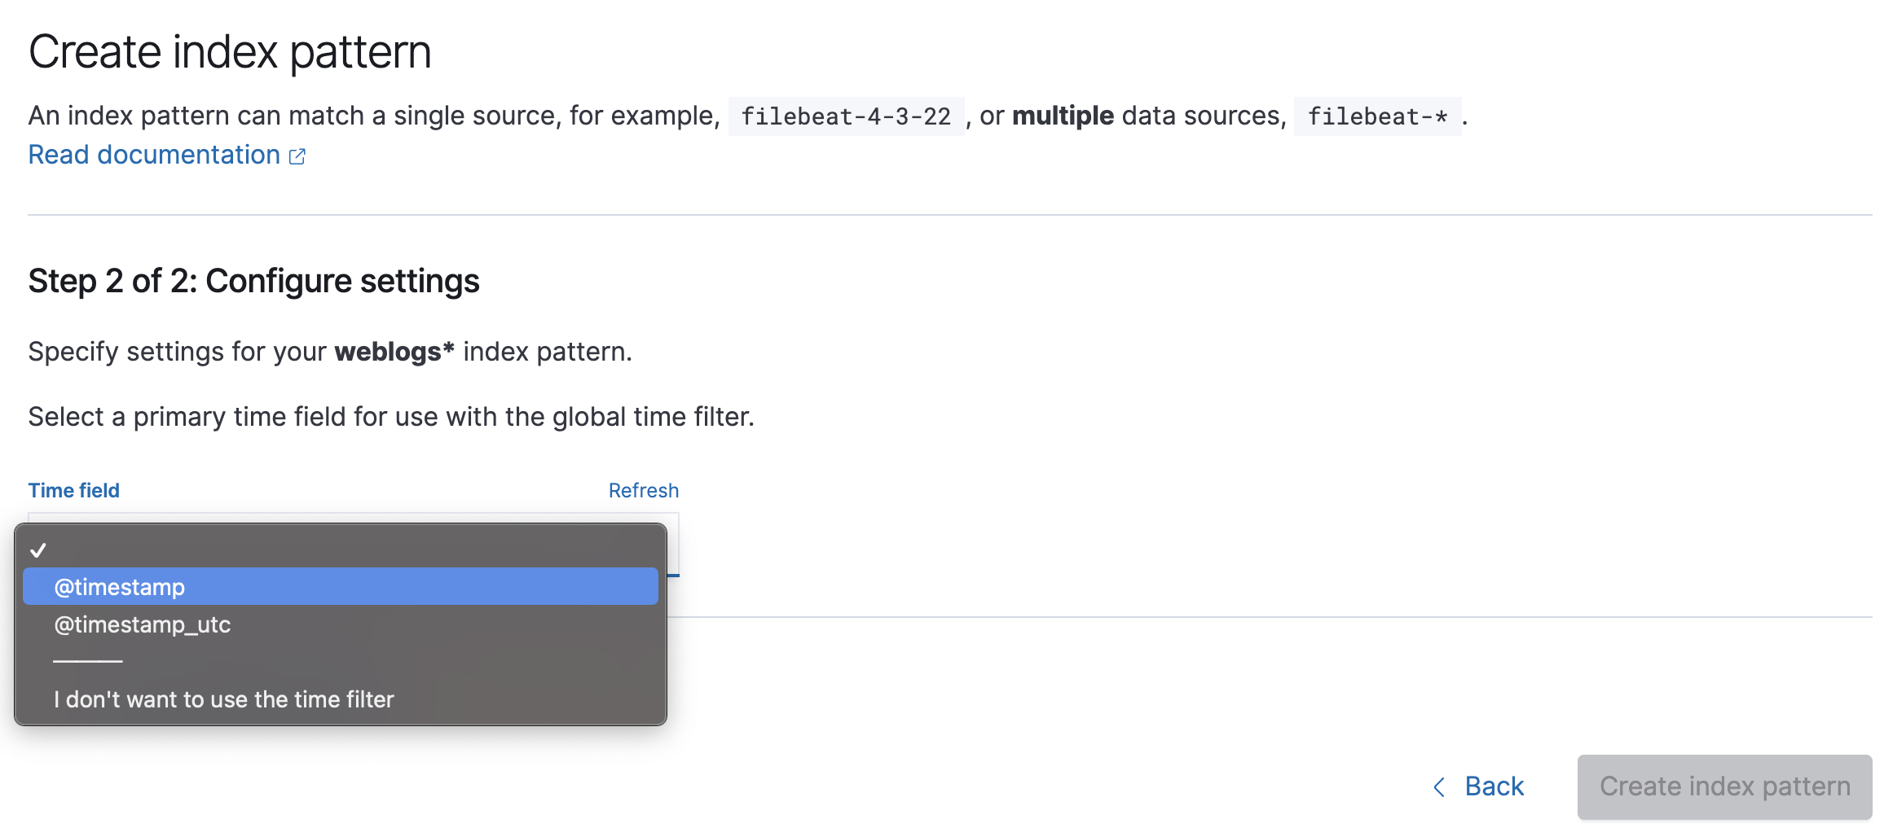Click the separator line in dropdown list
Viewport: 1884px width, 832px height.
point(88,661)
